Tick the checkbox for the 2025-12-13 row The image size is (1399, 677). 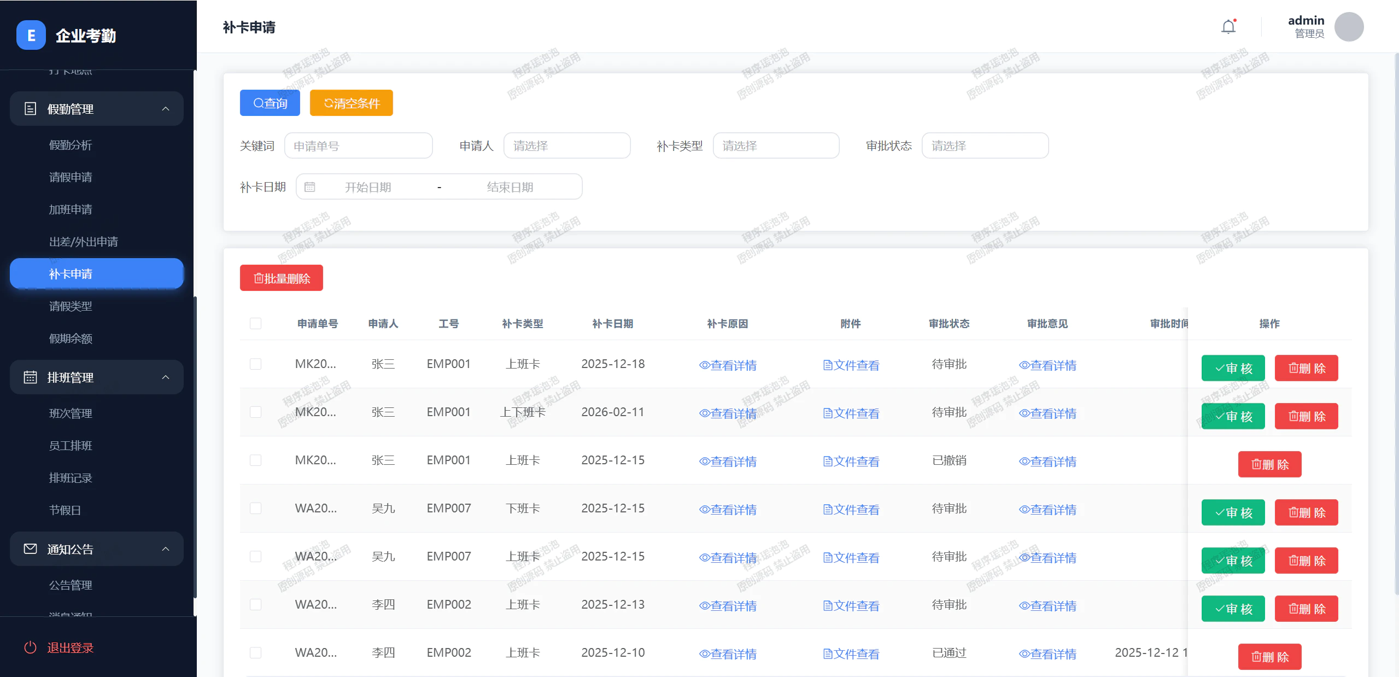(255, 604)
